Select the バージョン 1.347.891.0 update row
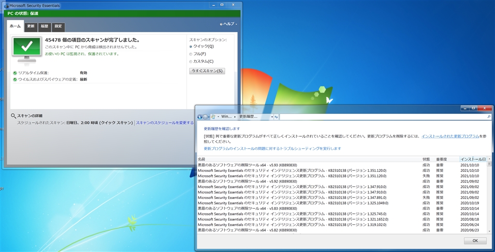Image resolution: width=495 pixels, height=252 pixels. 342,197
